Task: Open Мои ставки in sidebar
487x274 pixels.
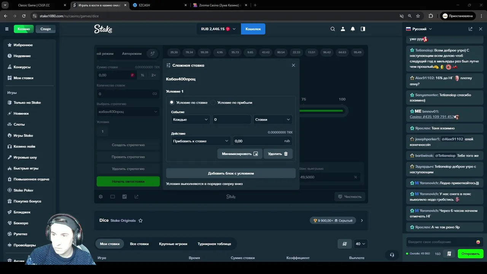Action: pos(23,78)
